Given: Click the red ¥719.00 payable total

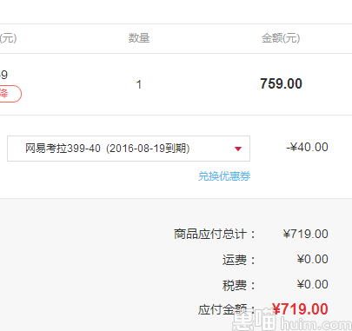Looking at the screenshot, I should pos(300,309).
